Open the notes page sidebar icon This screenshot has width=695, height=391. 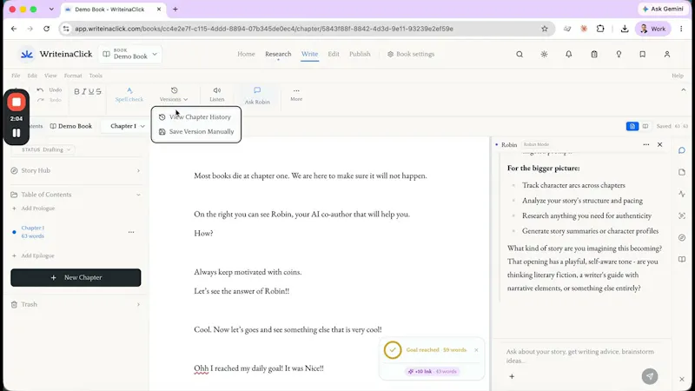[682, 172]
